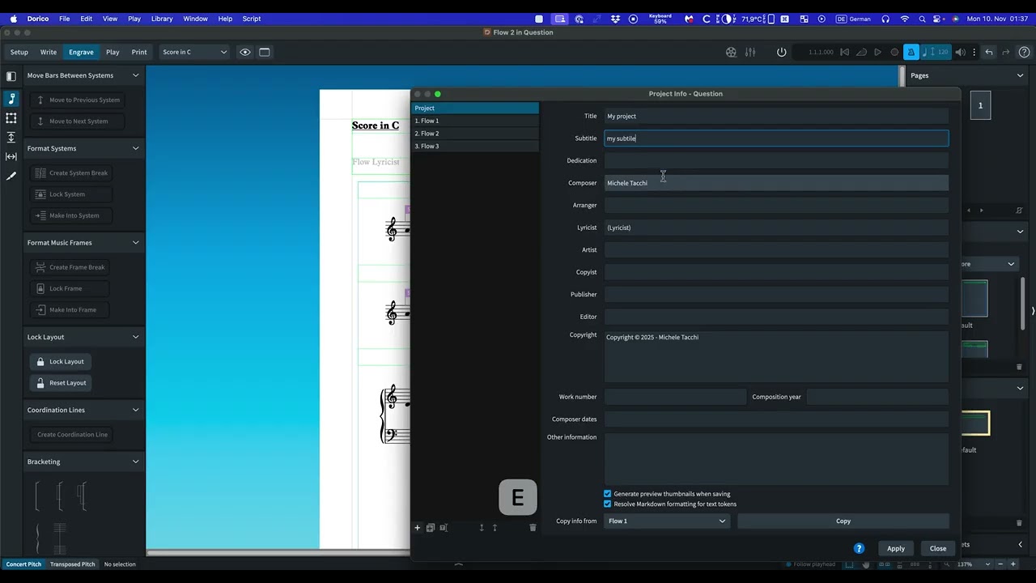Viewport: 1036px width, 583px height.
Task: Toggle Generate preview thumbnails when saving
Action: click(x=608, y=494)
